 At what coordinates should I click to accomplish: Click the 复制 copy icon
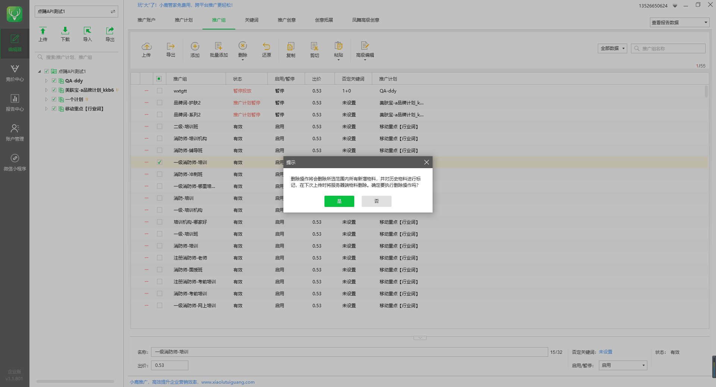291,46
